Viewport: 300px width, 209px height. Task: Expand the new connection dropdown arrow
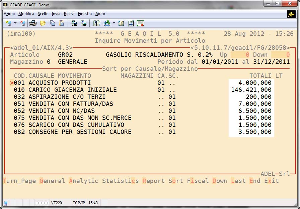tap(15, 23)
